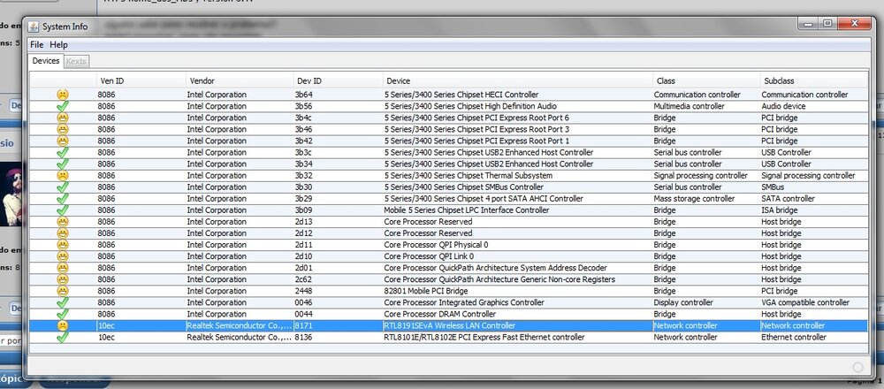Click the green checkmark for Integrated Graphics Controller
The image size is (884, 389).
[63, 302]
